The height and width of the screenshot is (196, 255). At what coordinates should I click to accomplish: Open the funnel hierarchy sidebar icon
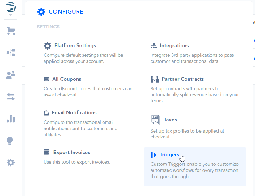pos(11,53)
